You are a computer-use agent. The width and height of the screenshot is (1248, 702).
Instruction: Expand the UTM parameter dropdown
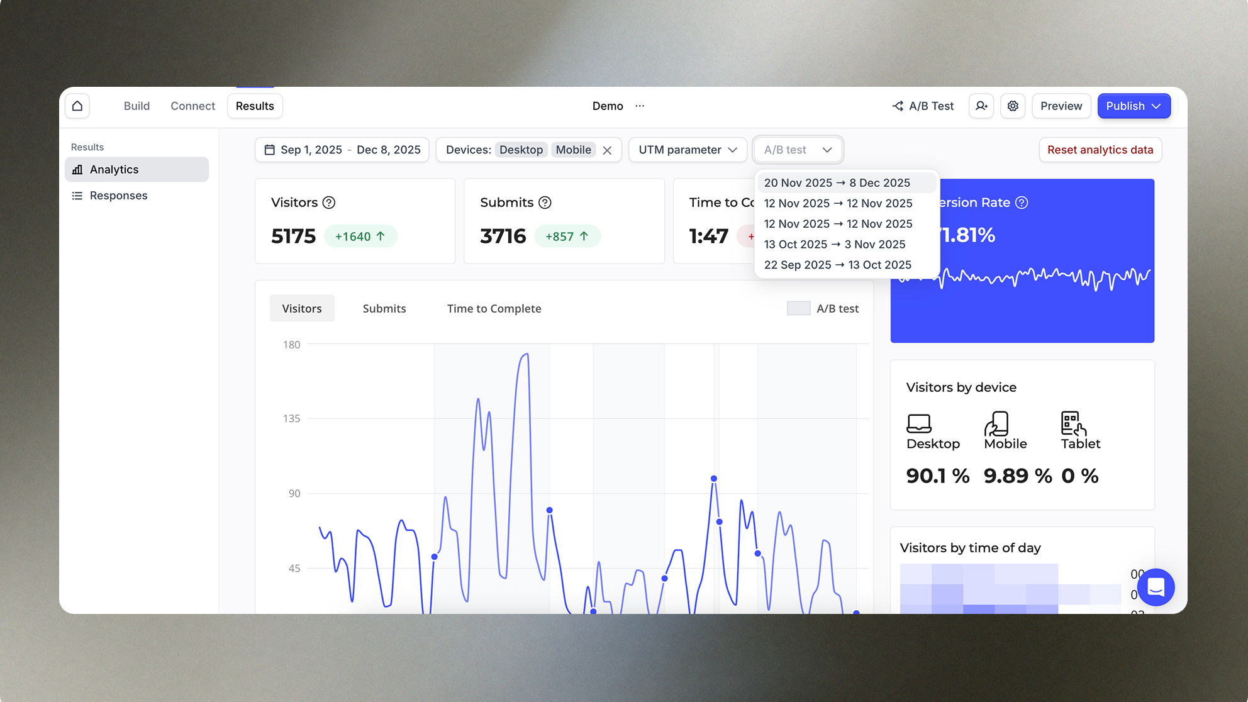click(688, 150)
